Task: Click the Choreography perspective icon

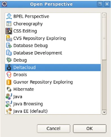Action: (9, 24)
